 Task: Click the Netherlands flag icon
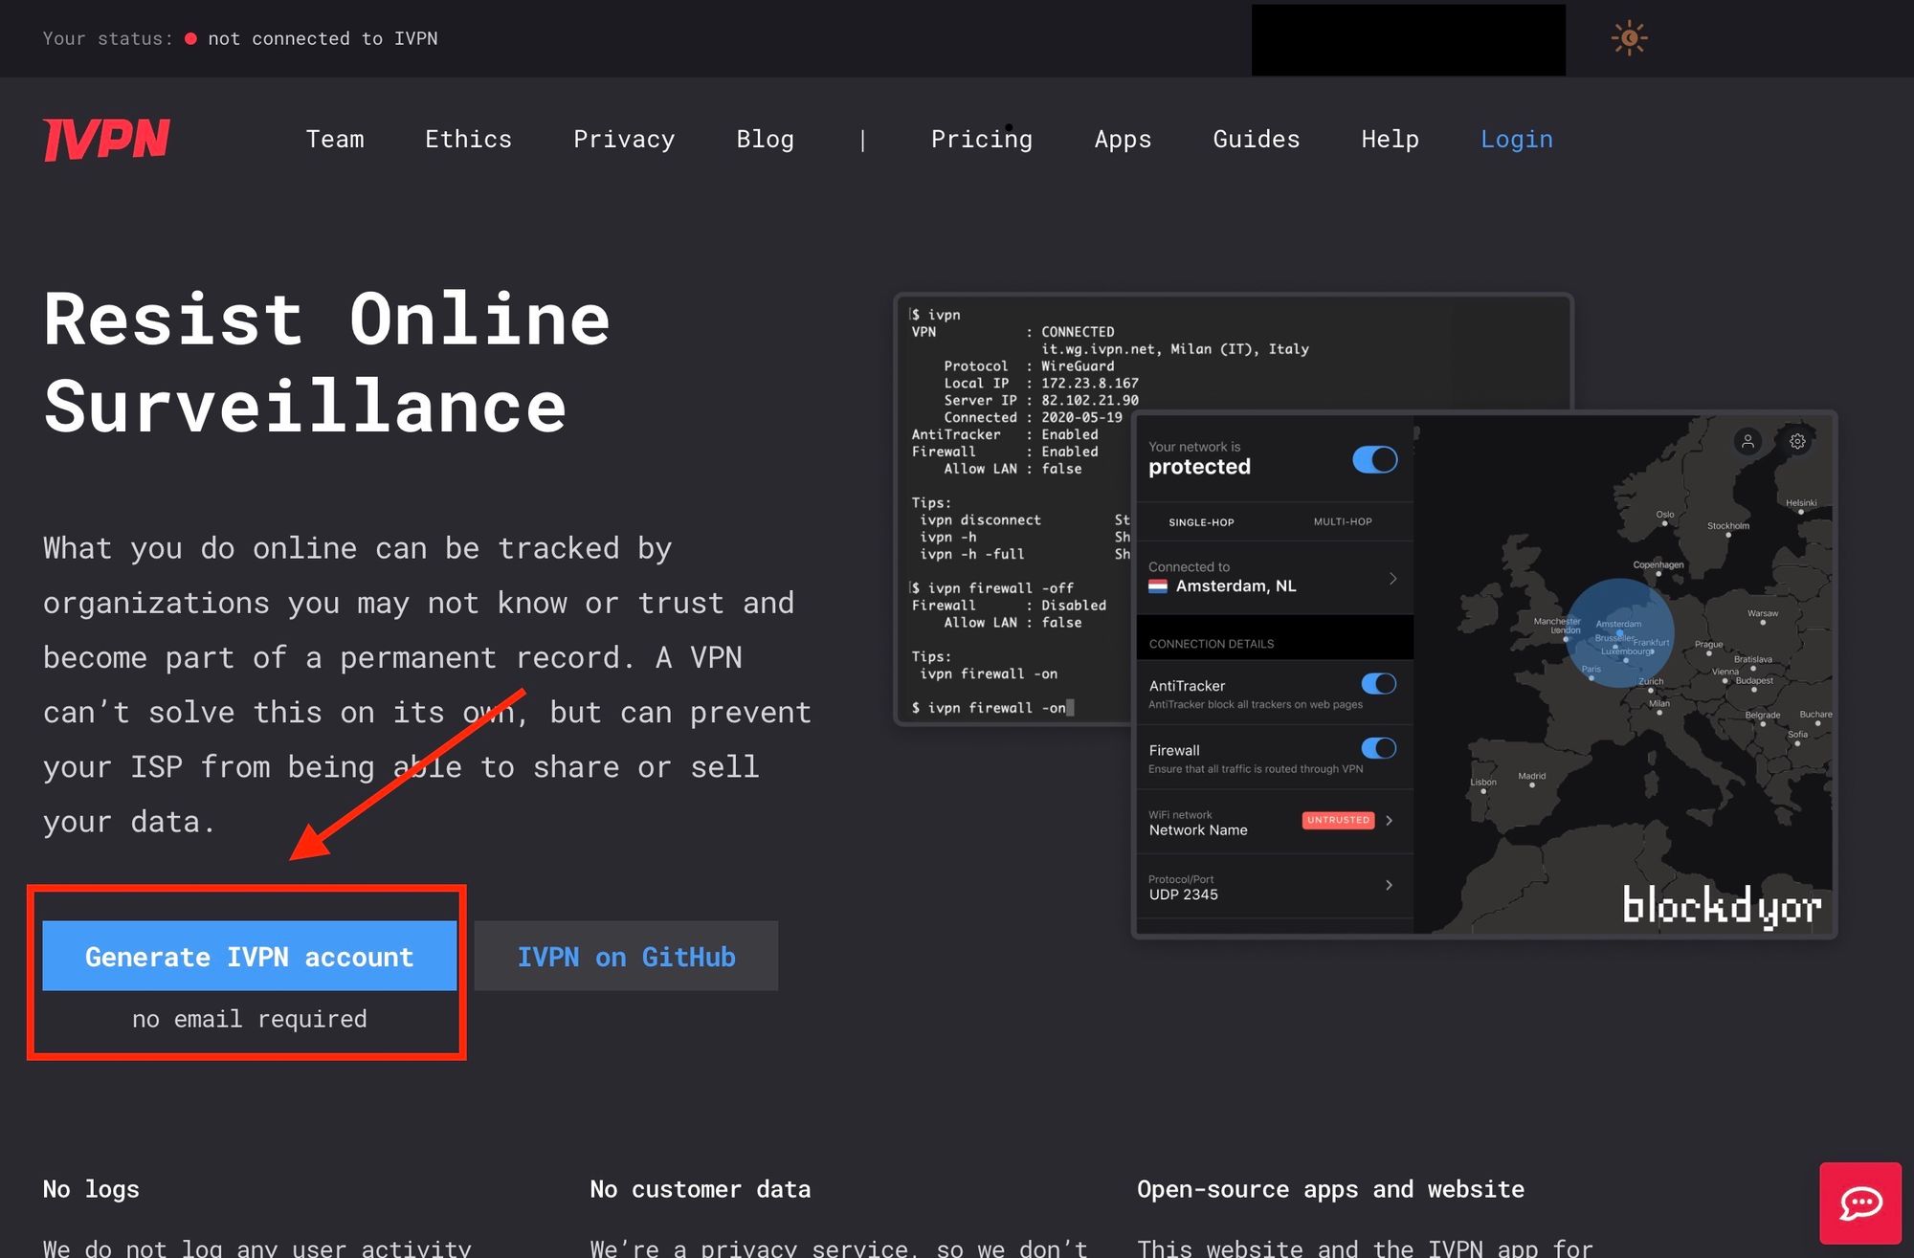1158,585
